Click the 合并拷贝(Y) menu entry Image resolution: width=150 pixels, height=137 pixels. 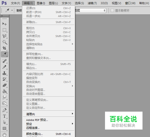pos(49,36)
